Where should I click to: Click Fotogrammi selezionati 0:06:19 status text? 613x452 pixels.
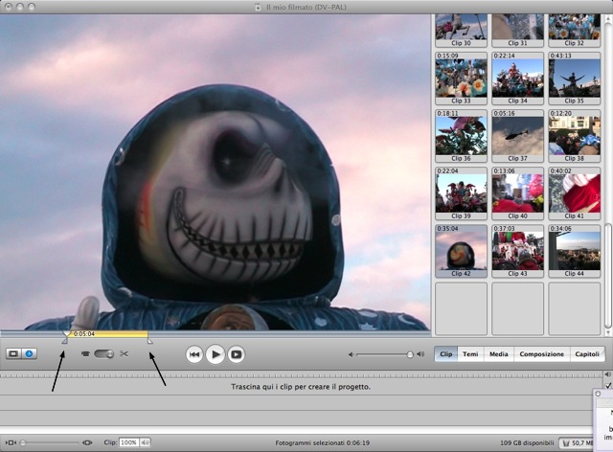(322, 443)
